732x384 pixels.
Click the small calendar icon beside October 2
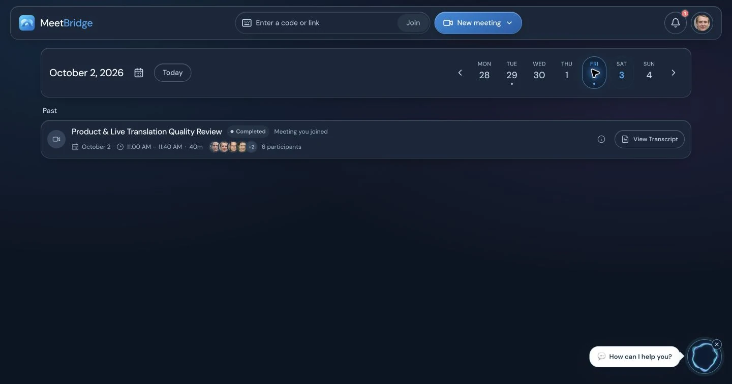75,147
